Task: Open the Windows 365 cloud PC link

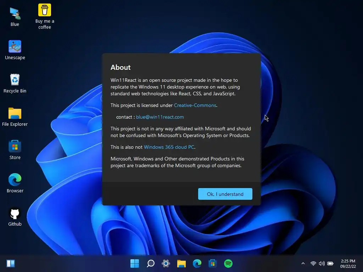Action: (x=169, y=147)
